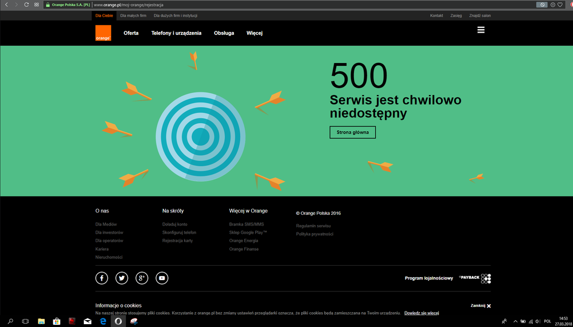Open the Facebook social icon
This screenshot has height=327, width=573.
click(x=102, y=278)
